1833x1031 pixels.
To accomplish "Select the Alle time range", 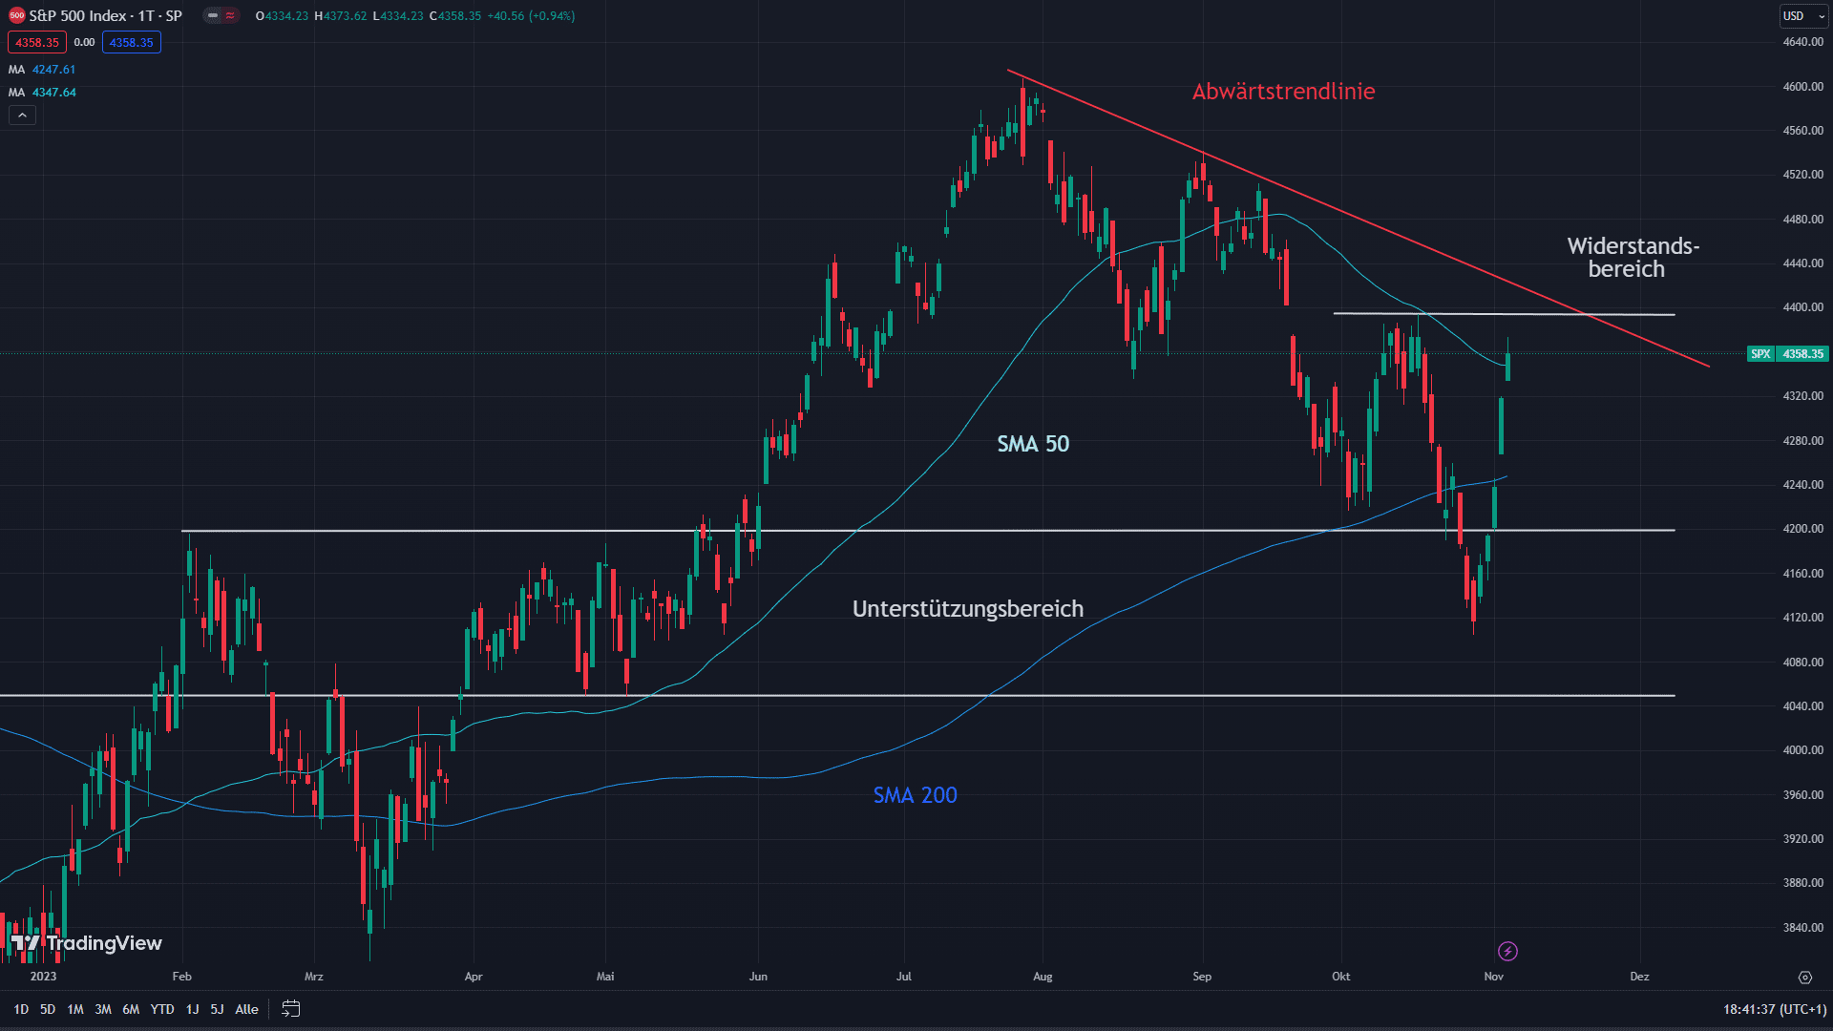I will tap(246, 1009).
